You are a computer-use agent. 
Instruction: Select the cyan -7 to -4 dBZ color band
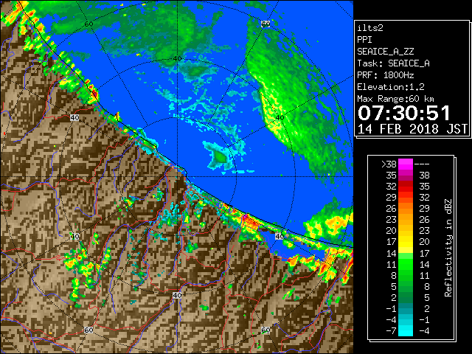point(406,331)
